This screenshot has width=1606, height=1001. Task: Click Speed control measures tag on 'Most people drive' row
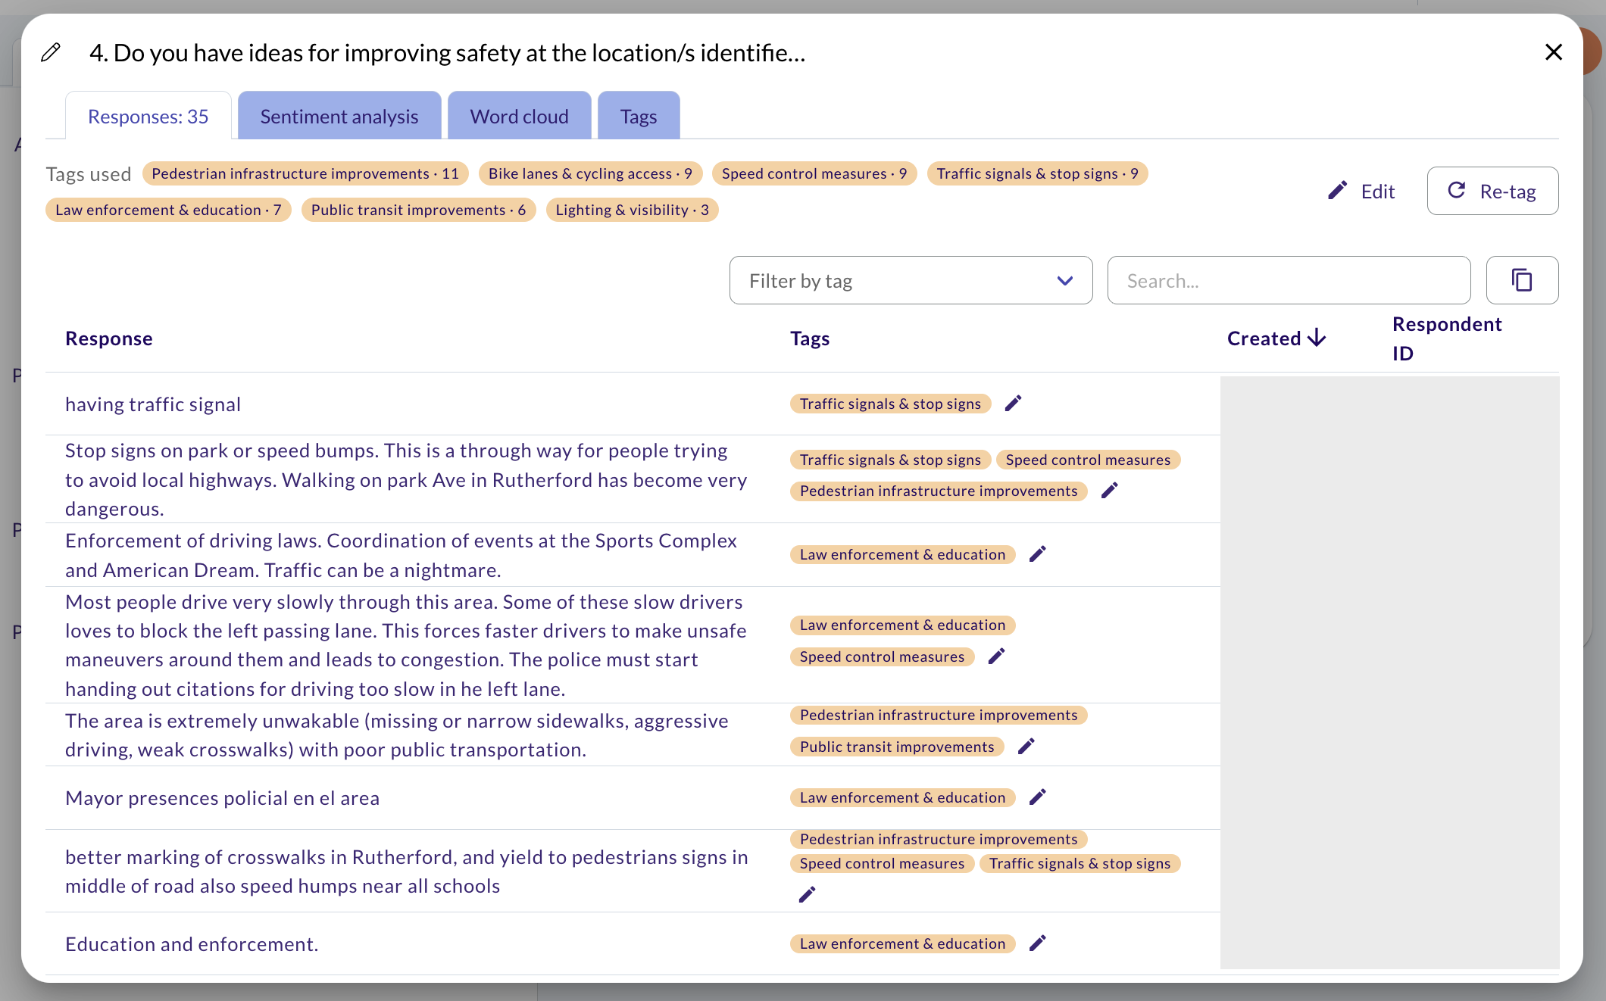pos(882,656)
